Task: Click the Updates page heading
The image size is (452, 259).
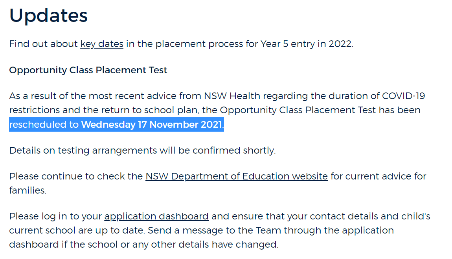Action: coord(48,15)
